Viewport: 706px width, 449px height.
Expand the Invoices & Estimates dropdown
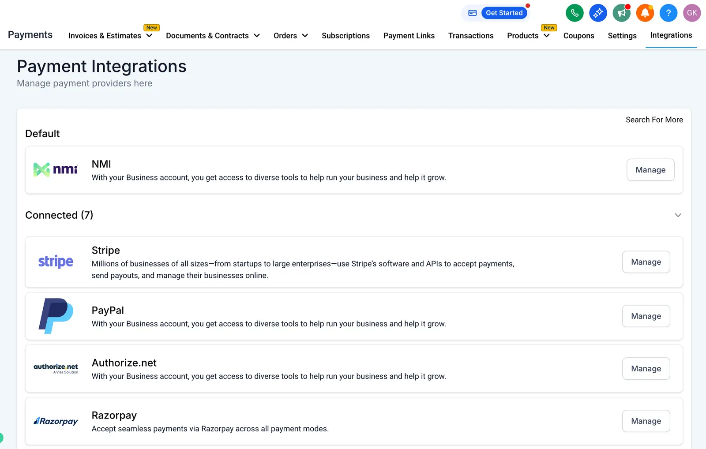149,36
